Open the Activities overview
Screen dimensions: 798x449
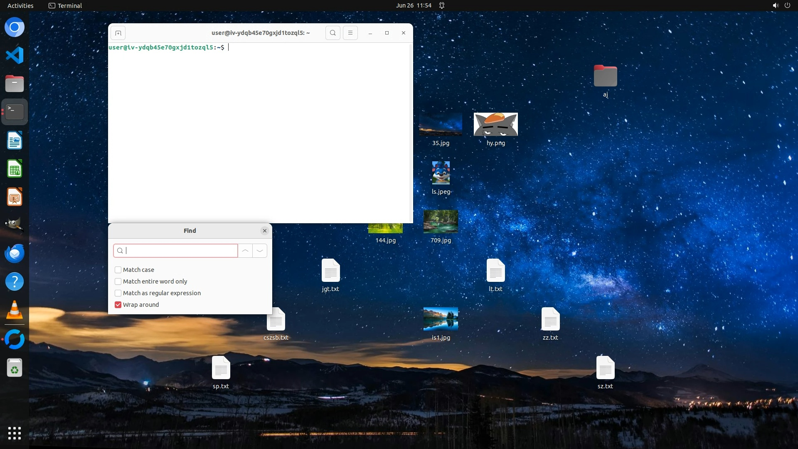20,5
